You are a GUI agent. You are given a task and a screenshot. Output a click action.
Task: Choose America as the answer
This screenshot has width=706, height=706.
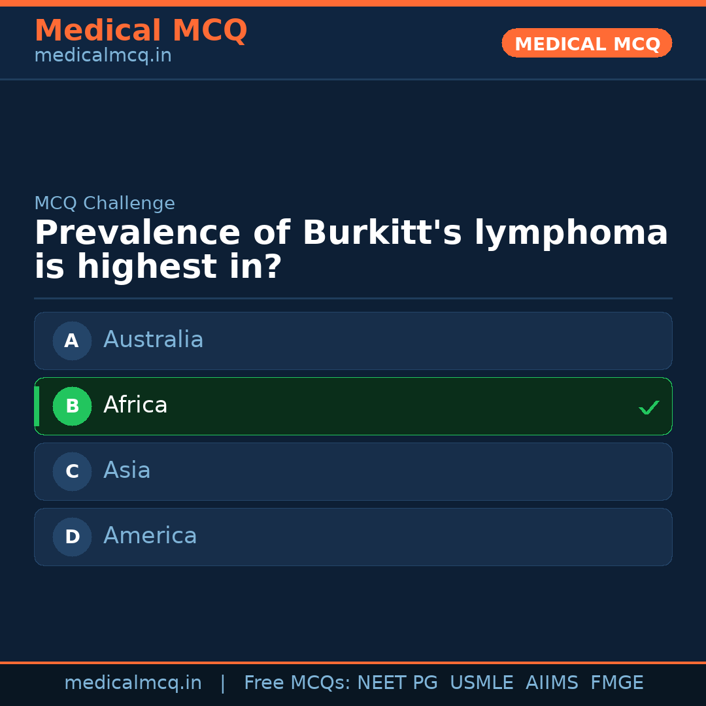pos(353,537)
